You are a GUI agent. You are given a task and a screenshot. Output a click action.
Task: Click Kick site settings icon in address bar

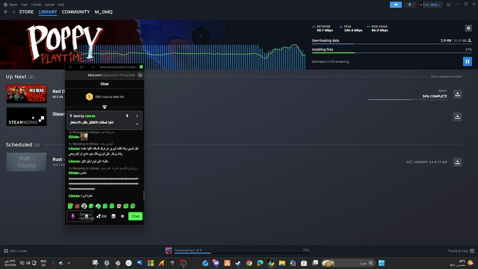pos(140,75)
